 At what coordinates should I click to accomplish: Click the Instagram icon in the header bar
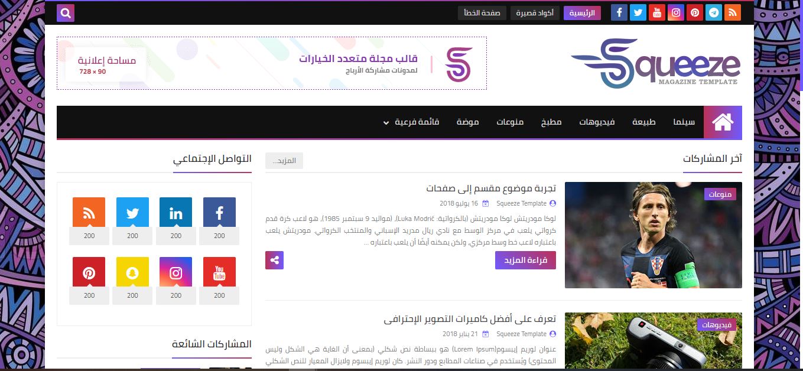point(676,12)
